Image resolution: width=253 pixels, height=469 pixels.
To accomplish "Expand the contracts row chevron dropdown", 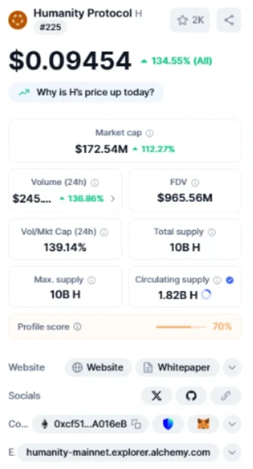I will [x=232, y=424].
